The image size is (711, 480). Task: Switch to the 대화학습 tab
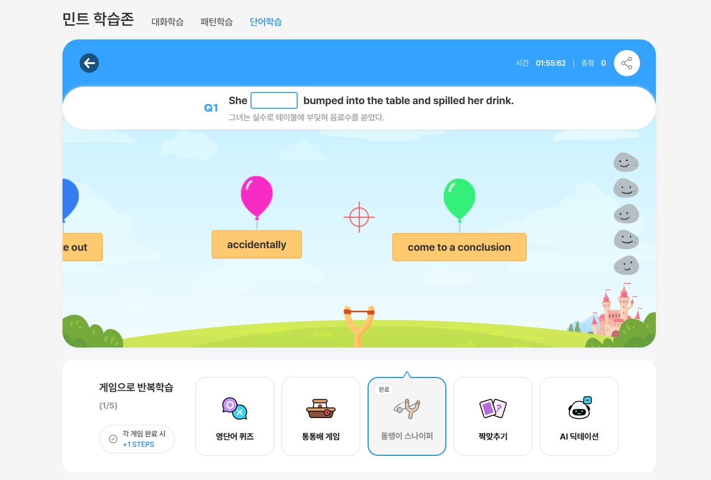[168, 22]
